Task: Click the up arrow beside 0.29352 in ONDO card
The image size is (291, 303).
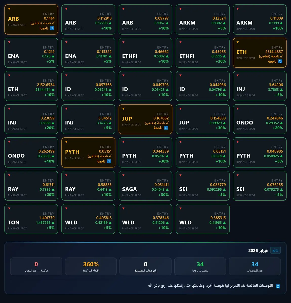Action: coord(281,123)
